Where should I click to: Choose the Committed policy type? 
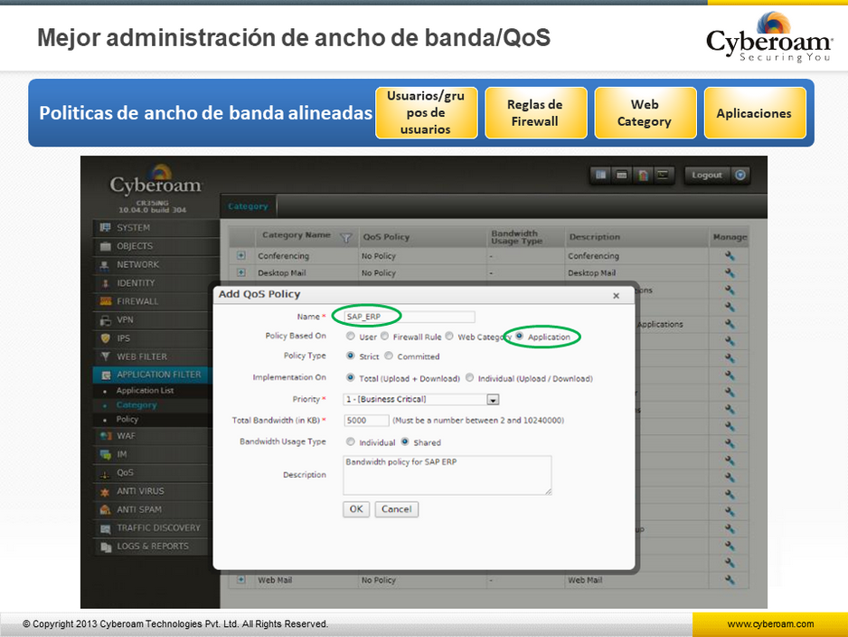point(389,357)
